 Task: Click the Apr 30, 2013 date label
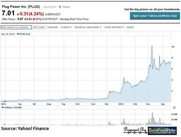pyautogui.click(x=8, y=34)
